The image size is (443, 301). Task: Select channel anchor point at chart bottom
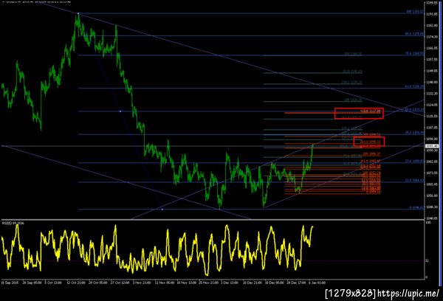point(162,210)
